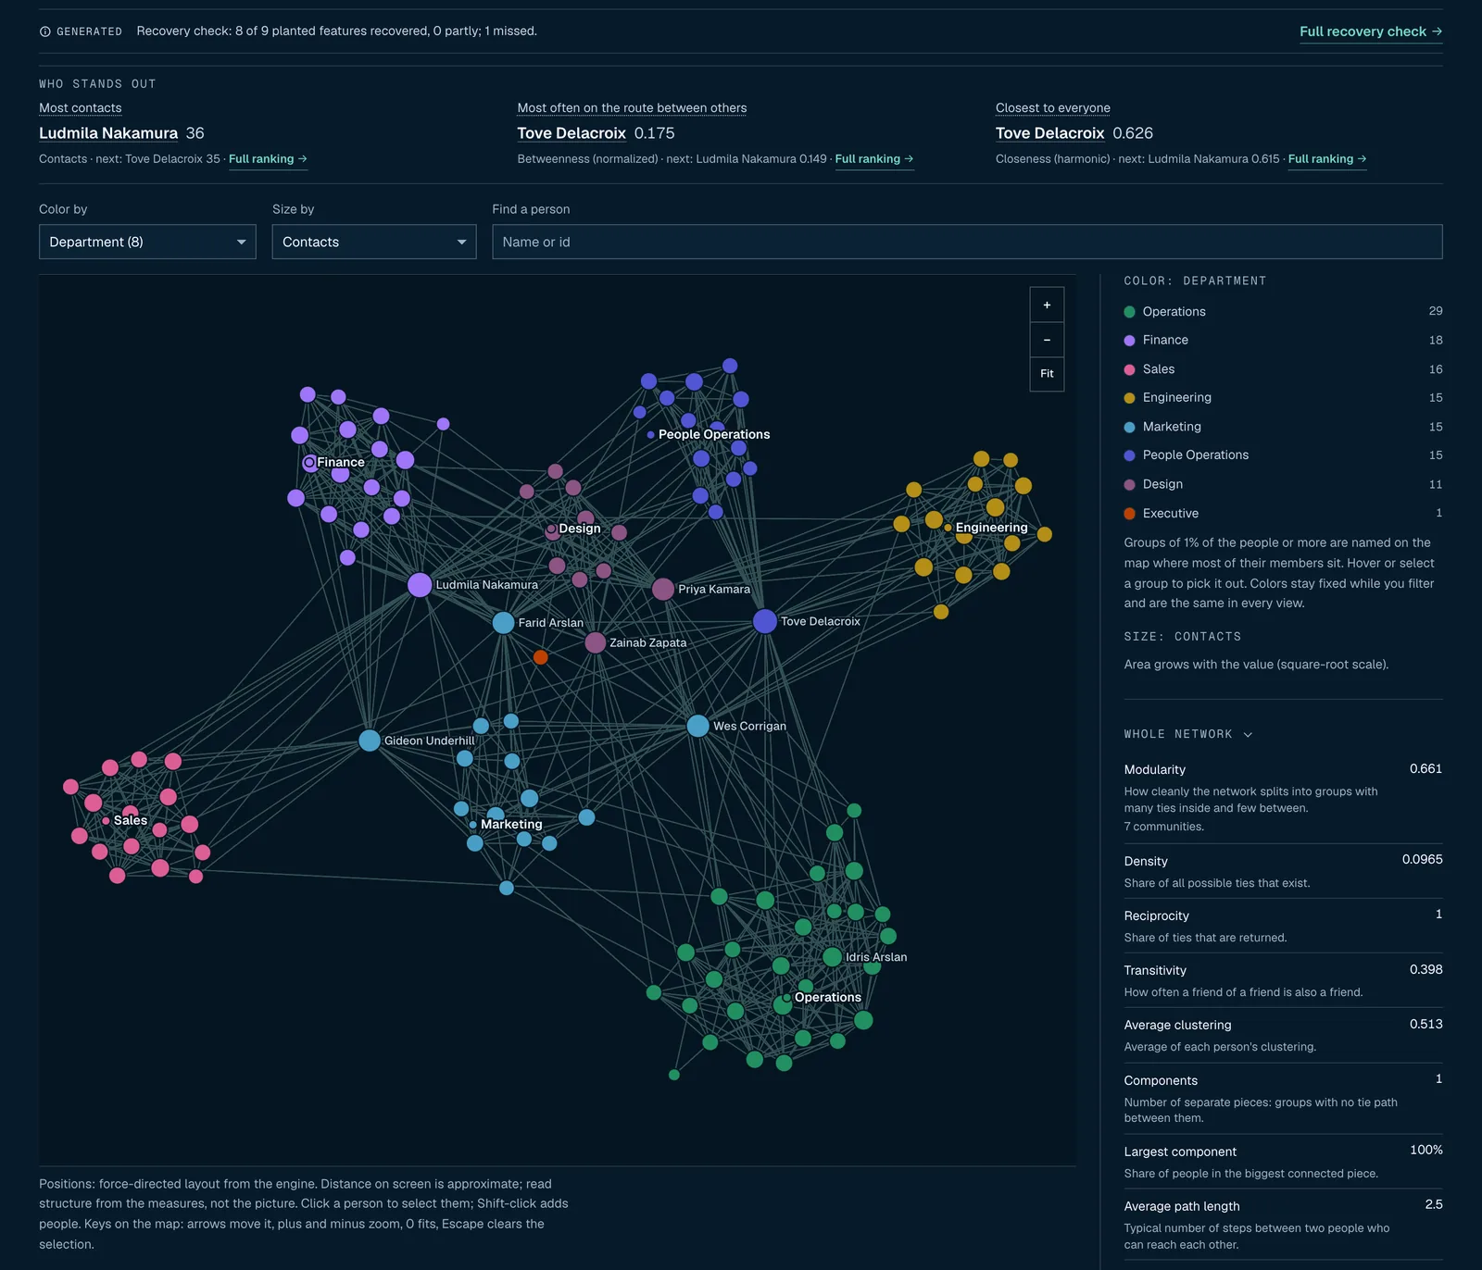The width and height of the screenshot is (1482, 1270).
Task: Select People Operations legend entry
Action: pyautogui.click(x=1283, y=455)
